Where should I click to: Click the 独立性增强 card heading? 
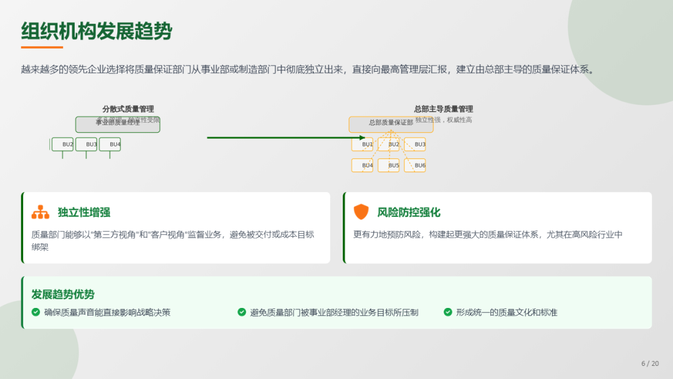pos(84,212)
